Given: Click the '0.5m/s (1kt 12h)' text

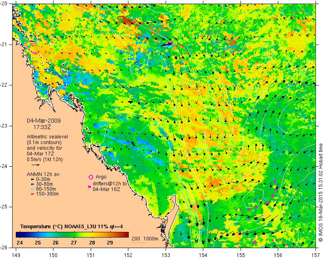Looking at the screenshot, I should (x=45, y=159).
